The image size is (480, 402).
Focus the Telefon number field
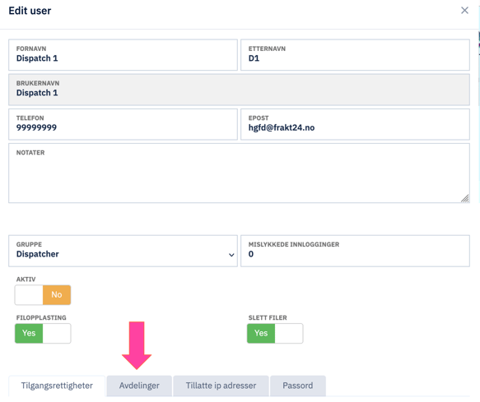click(x=123, y=124)
